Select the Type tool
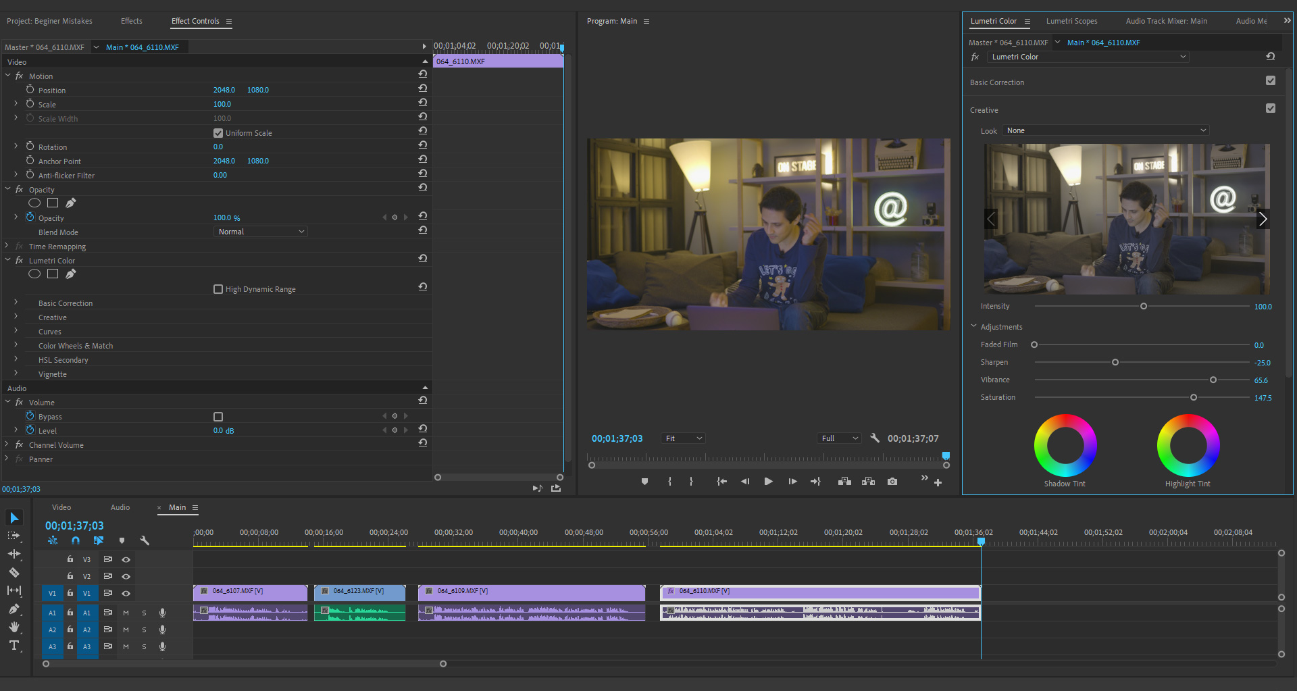Viewport: 1297px width, 691px height. point(14,645)
